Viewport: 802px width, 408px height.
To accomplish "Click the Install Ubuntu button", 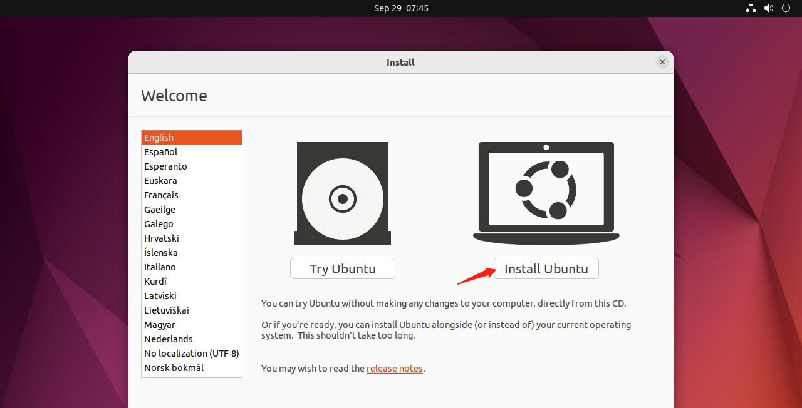I will click(x=546, y=268).
